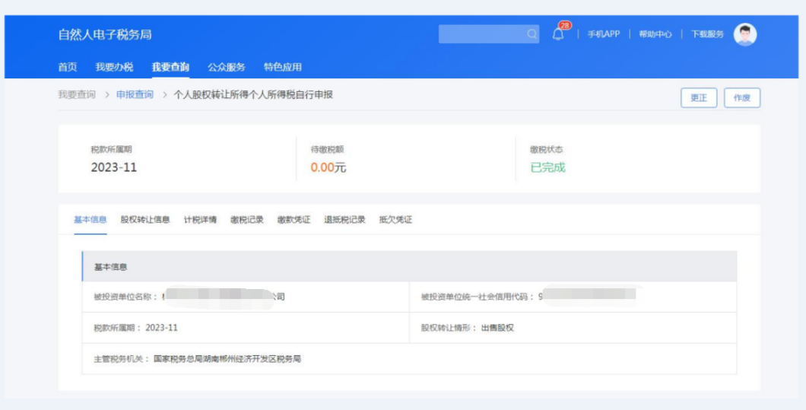Switch to the 退抵税记录 tab
The width and height of the screenshot is (806, 410).
[x=344, y=220]
